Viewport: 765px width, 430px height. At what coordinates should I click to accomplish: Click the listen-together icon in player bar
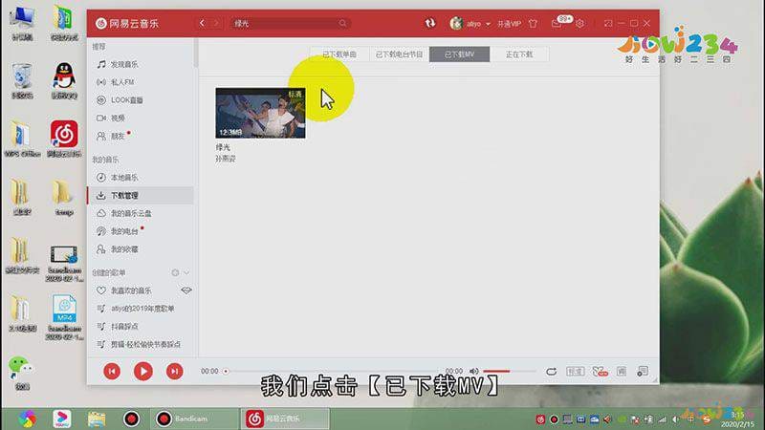tap(601, 372)
